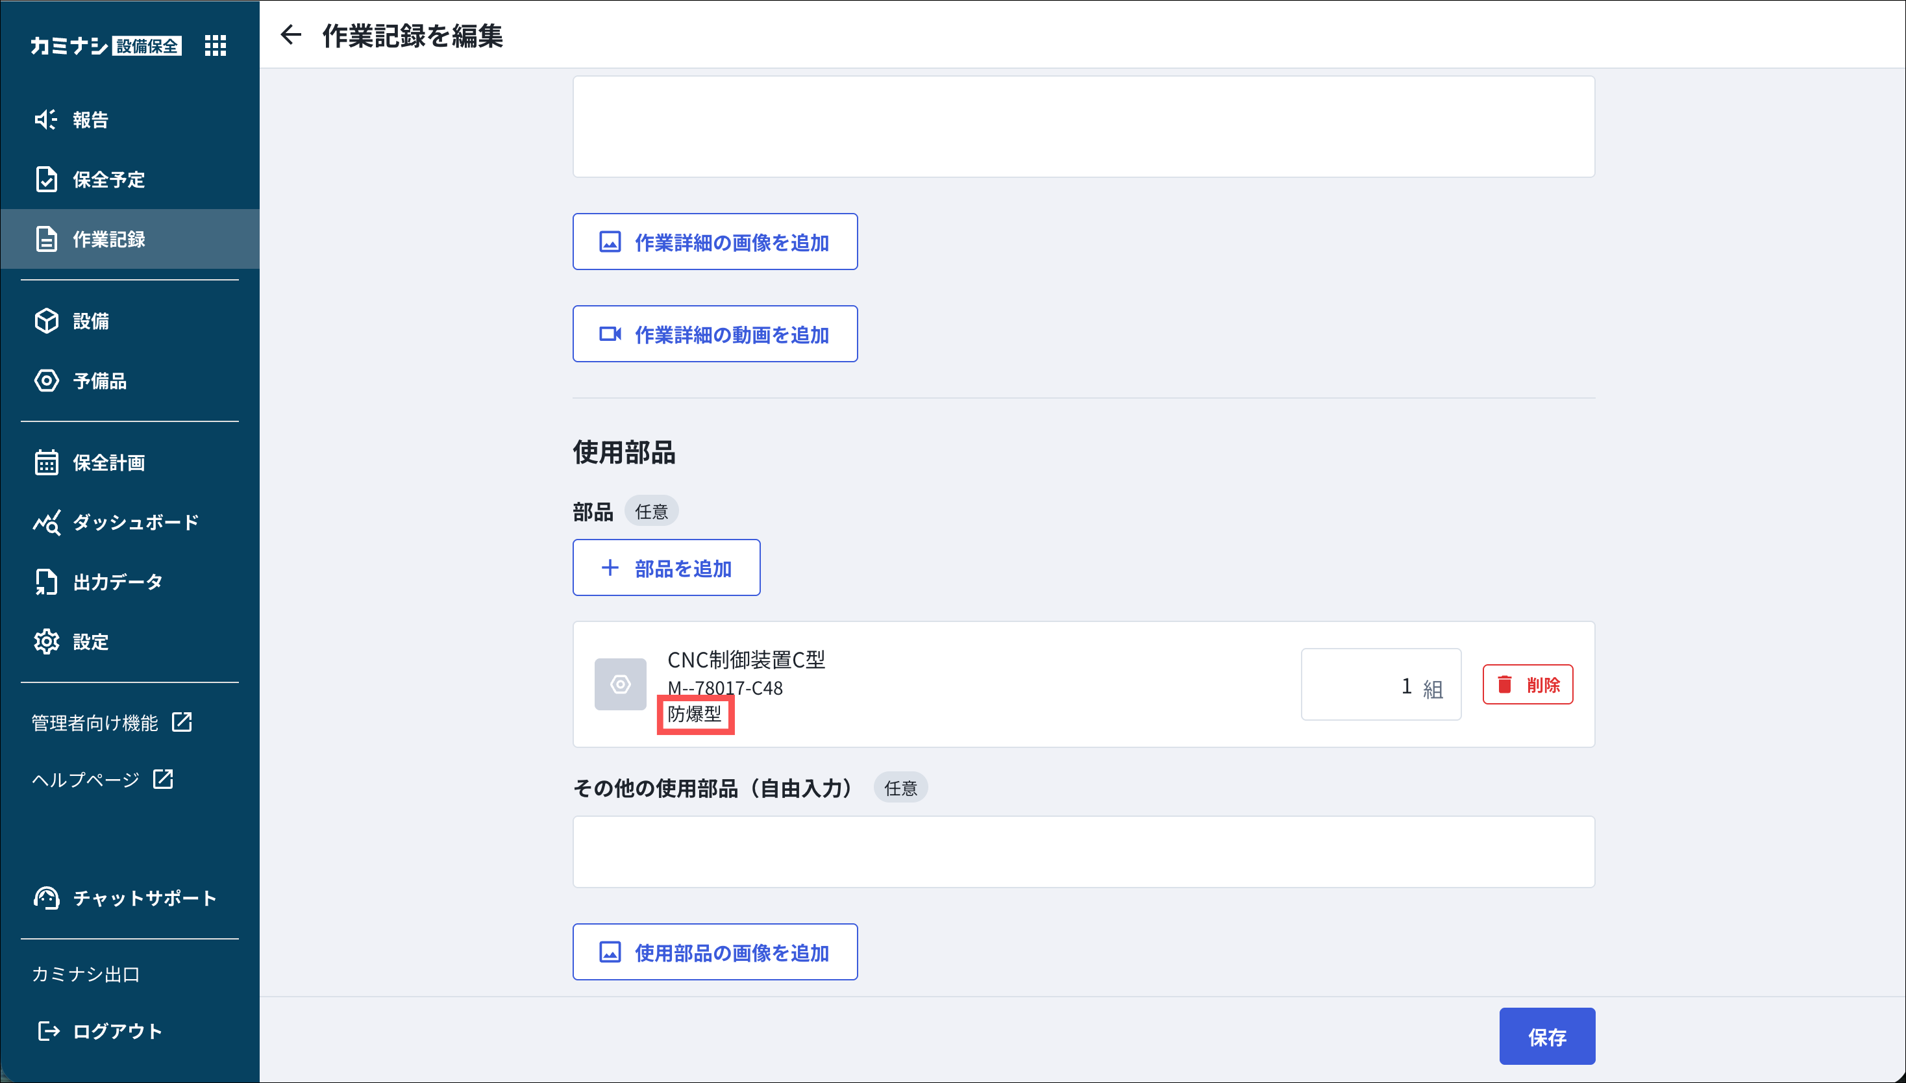Click the 設定 gear icon

click(46, 641)
